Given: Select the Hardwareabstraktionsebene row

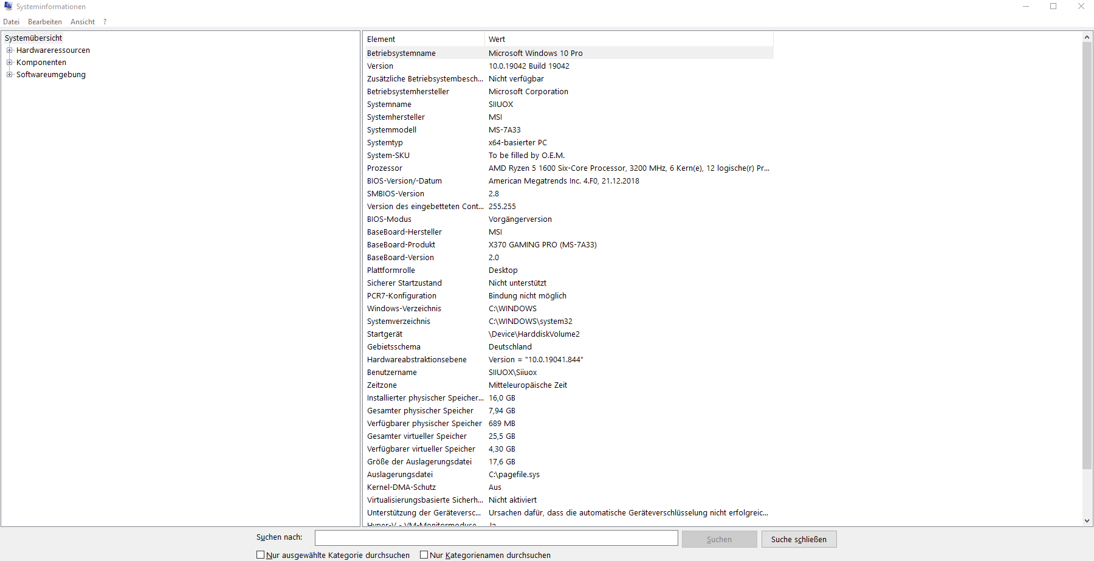Looking at the screenshot, I should [x=568, y=360].
